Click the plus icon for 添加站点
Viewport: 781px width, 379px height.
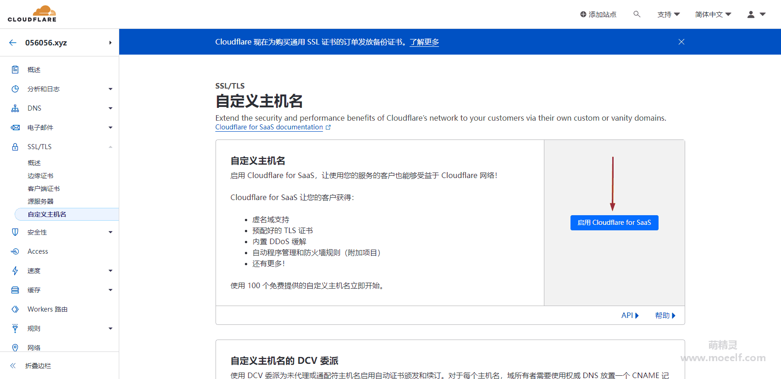pyautogui.click(x=583, y=14)
